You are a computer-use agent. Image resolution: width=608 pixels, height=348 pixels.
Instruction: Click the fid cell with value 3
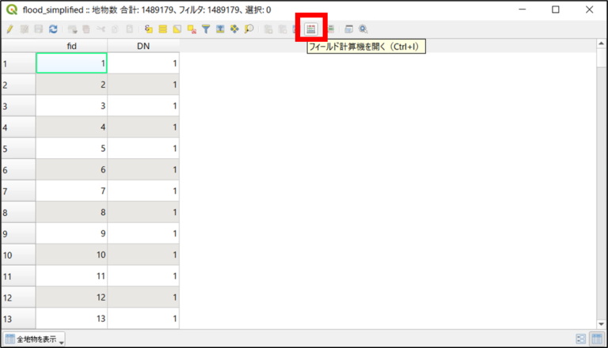[72, 106]
